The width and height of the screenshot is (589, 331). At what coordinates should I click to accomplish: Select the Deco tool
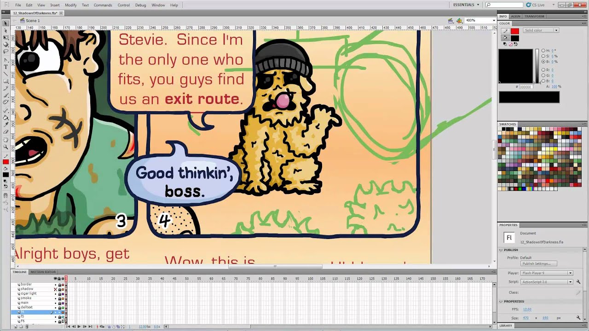coord(6,102)
